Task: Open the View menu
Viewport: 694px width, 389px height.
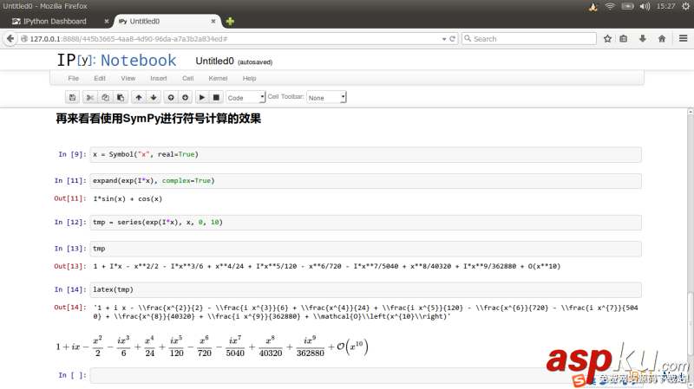Action: [128, 78]
